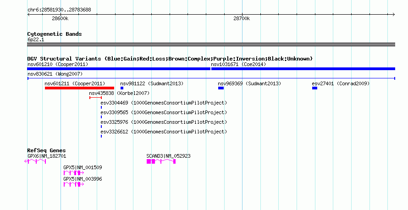The height and width of the screenshot is (210, 408).
Task: Click the esv3325976 blue marker
Action: pyautogui.click(x=101, y=127)
